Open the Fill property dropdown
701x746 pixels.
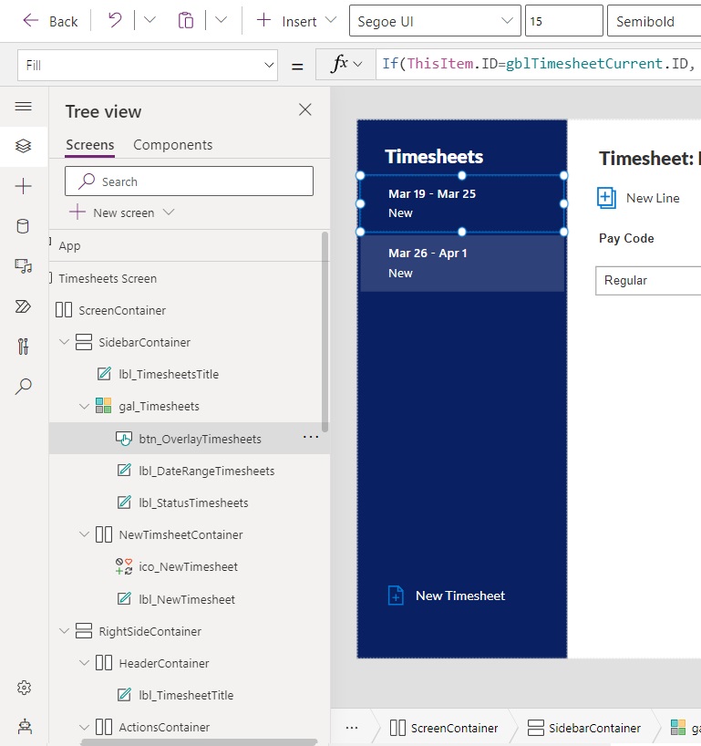(x=268, y=65)
